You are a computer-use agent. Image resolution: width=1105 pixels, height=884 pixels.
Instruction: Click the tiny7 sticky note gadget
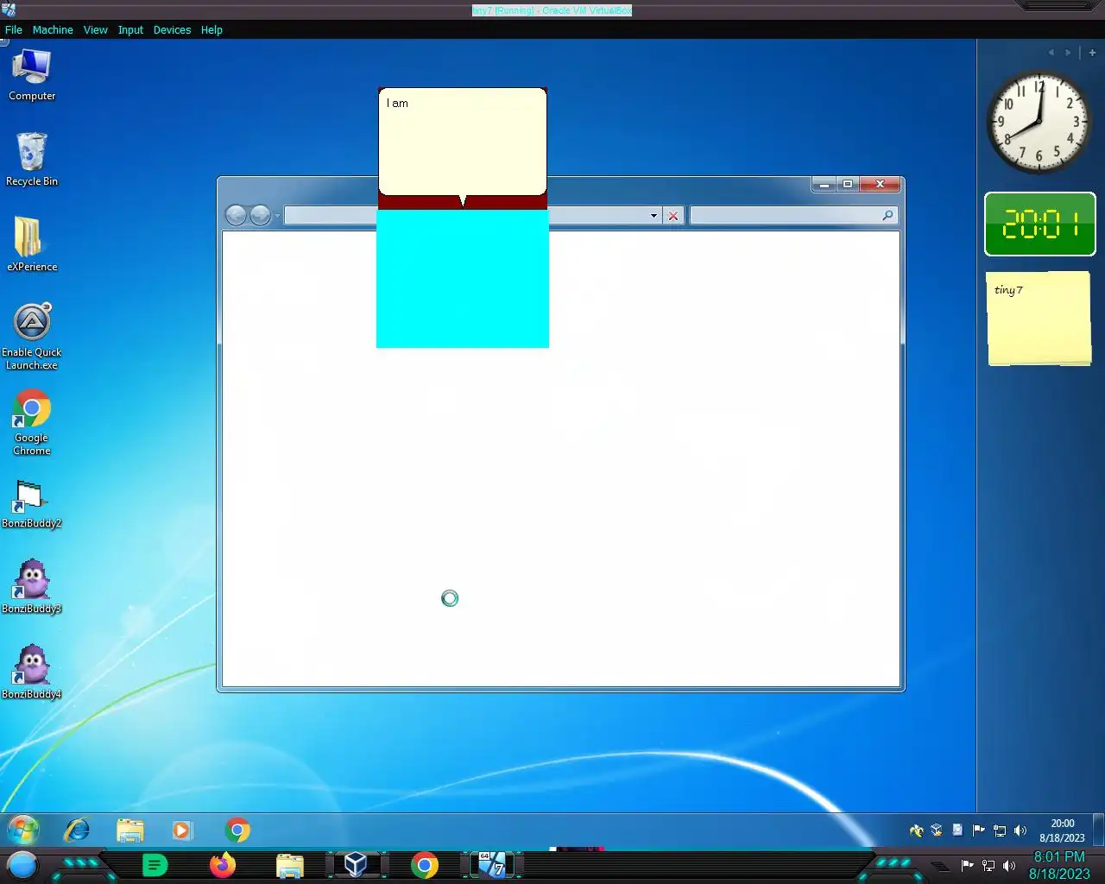coord(1039,319)
